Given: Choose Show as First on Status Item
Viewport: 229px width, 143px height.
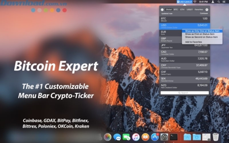Looking at the screenshot, I should pos(202,34).
